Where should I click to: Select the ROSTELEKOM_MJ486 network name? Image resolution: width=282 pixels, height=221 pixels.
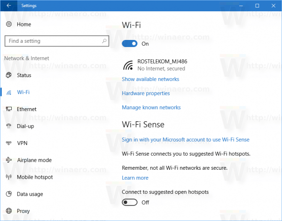click(x=162, y=62)
